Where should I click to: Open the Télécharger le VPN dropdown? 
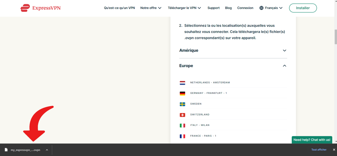click(x=185, y=8)
